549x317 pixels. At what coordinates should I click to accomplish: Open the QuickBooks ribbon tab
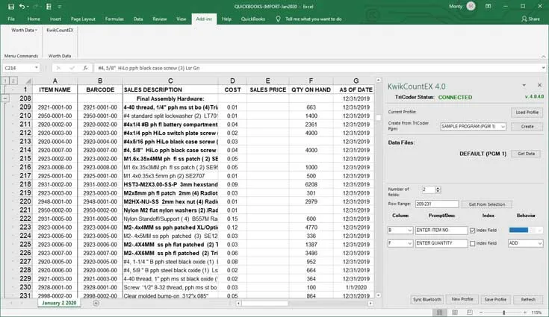click(252, 19)
